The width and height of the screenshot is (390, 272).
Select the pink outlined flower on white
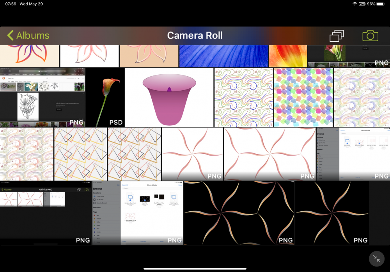tap(89, 56)
